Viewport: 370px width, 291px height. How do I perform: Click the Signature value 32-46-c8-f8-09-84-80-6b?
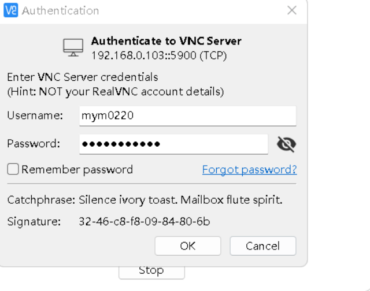click(x=145, y=222)
